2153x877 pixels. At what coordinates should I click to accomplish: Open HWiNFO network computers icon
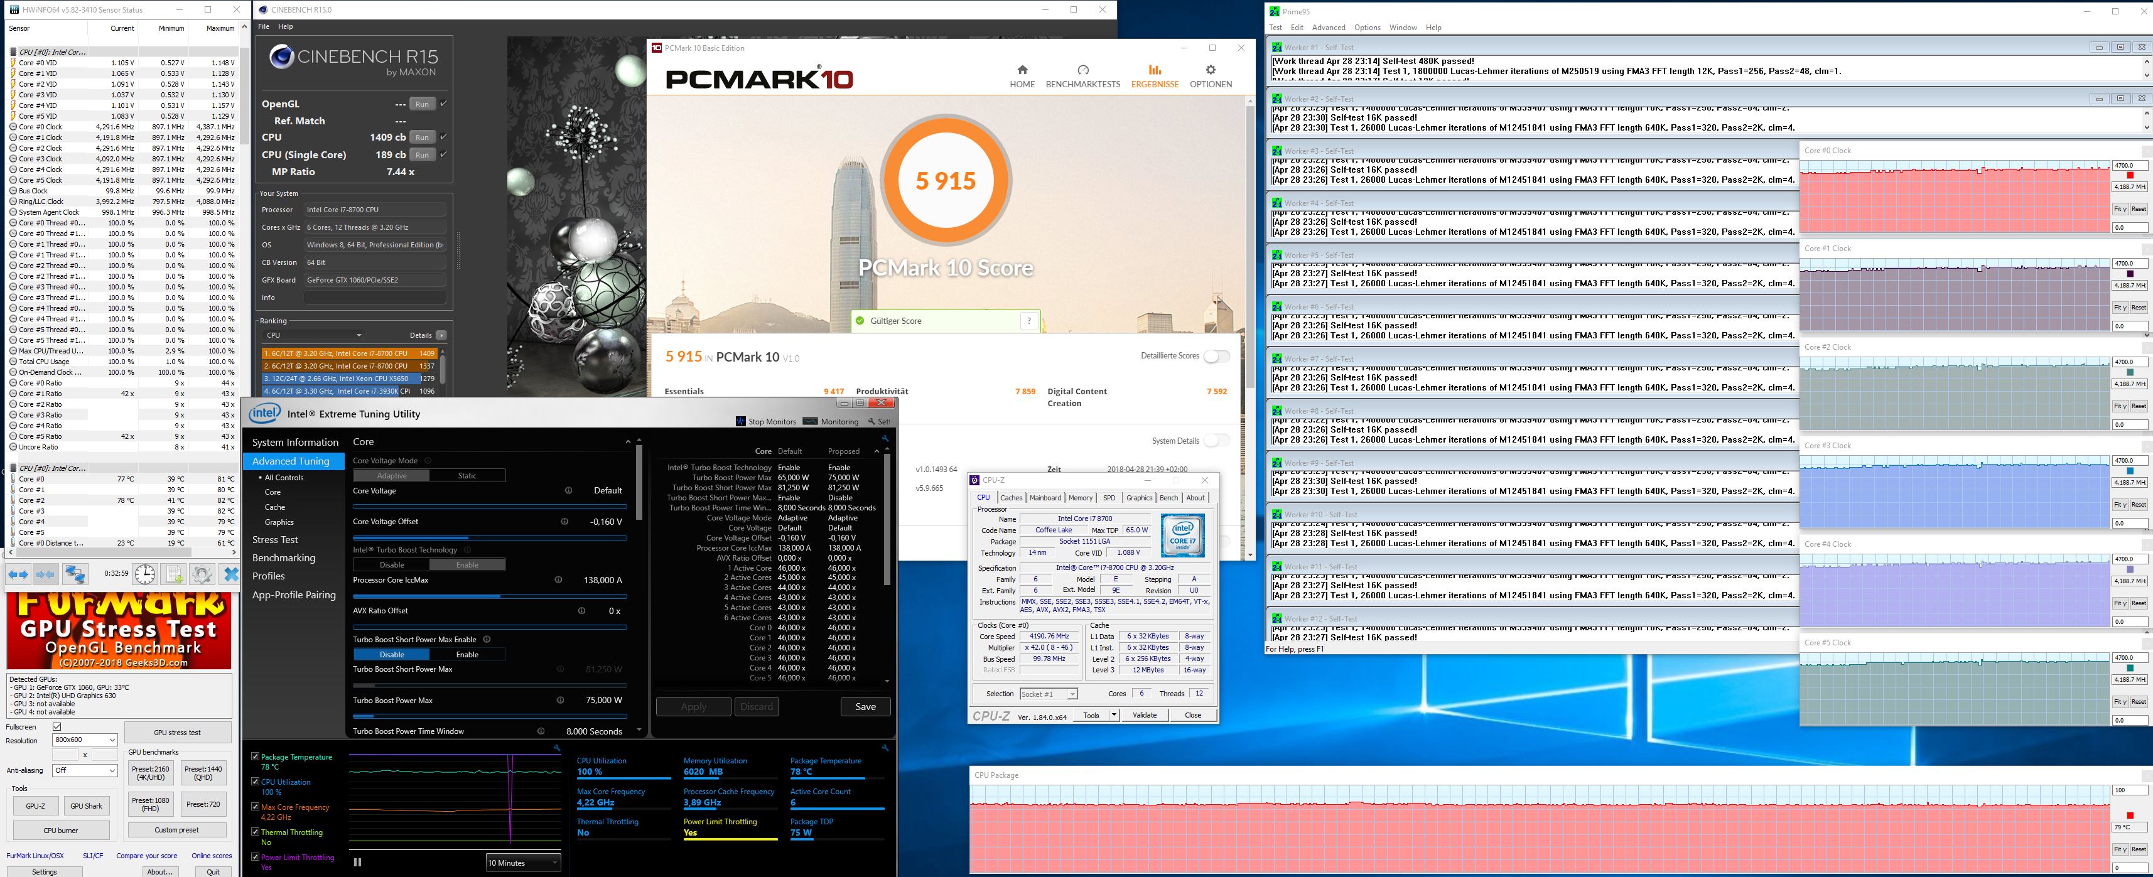point(75,574)
